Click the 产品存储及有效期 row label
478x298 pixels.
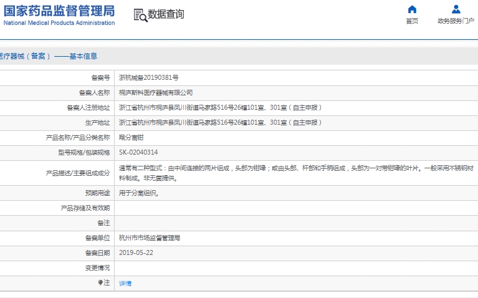pos(85,208)
